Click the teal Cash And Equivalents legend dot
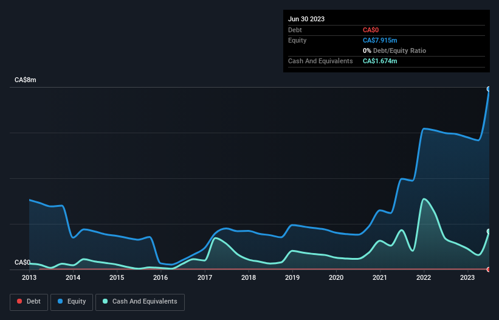499x320 pixels. 105,301
